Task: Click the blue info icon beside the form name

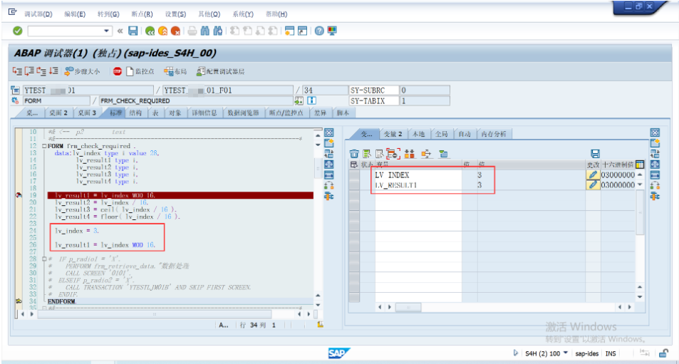Action: point(311,101)
